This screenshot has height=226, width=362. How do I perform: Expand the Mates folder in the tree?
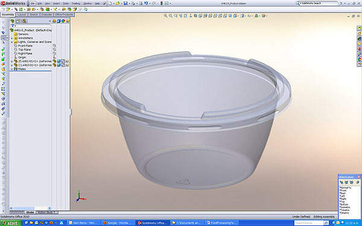(x=12, y=69)
